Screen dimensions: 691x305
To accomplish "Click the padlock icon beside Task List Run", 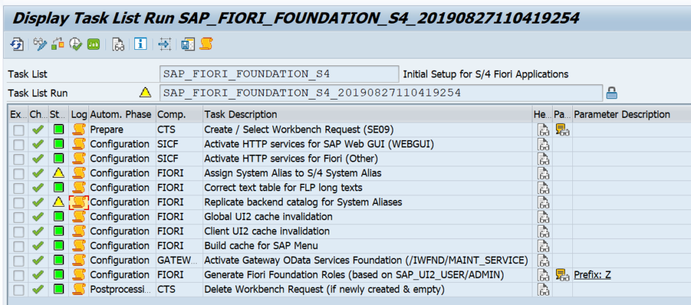I will (x=611, y=93).
